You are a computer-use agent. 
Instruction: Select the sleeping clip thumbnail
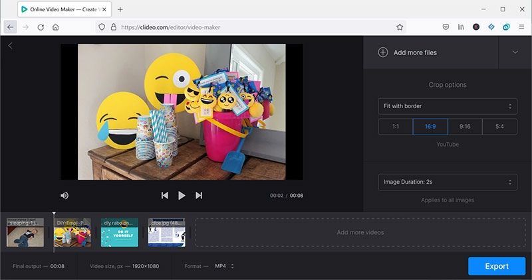click(25, 232)
